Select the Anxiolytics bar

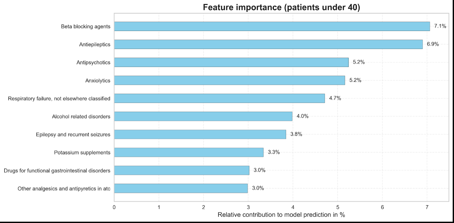[230, 80]
